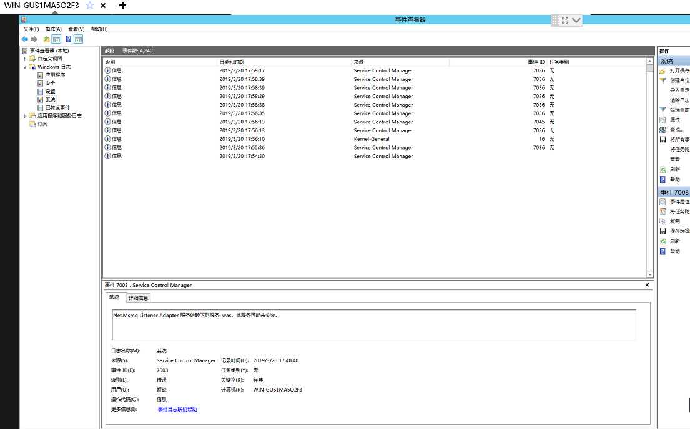Screen dimensions: 690x429
Task: Open the 文件(F) menu
Action: click(x=31, y=29)
